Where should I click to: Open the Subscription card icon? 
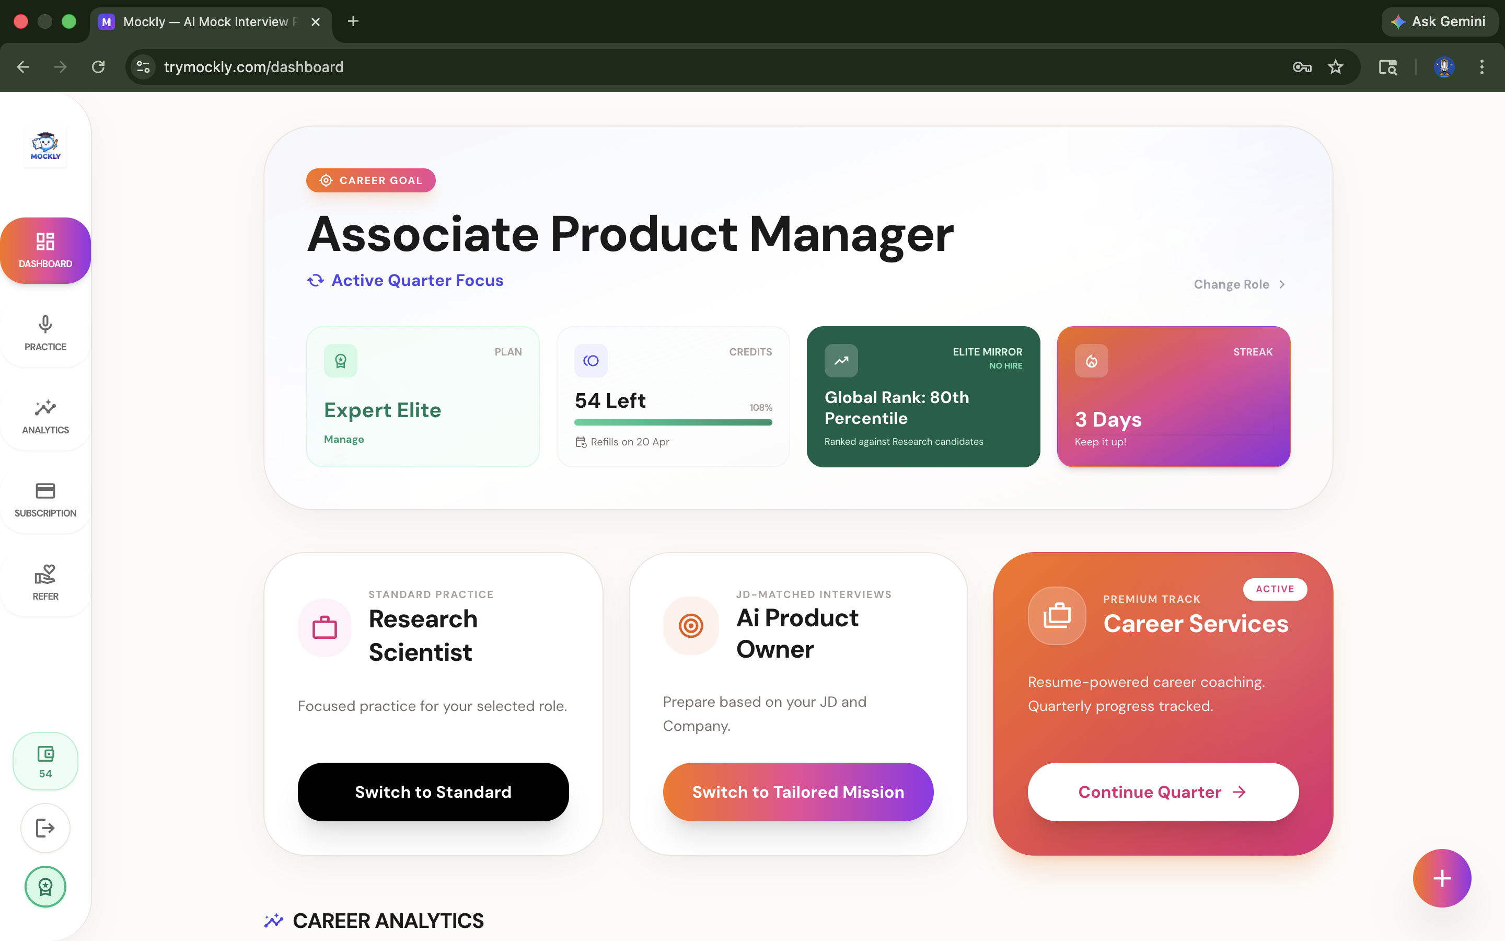coord(45,499)
